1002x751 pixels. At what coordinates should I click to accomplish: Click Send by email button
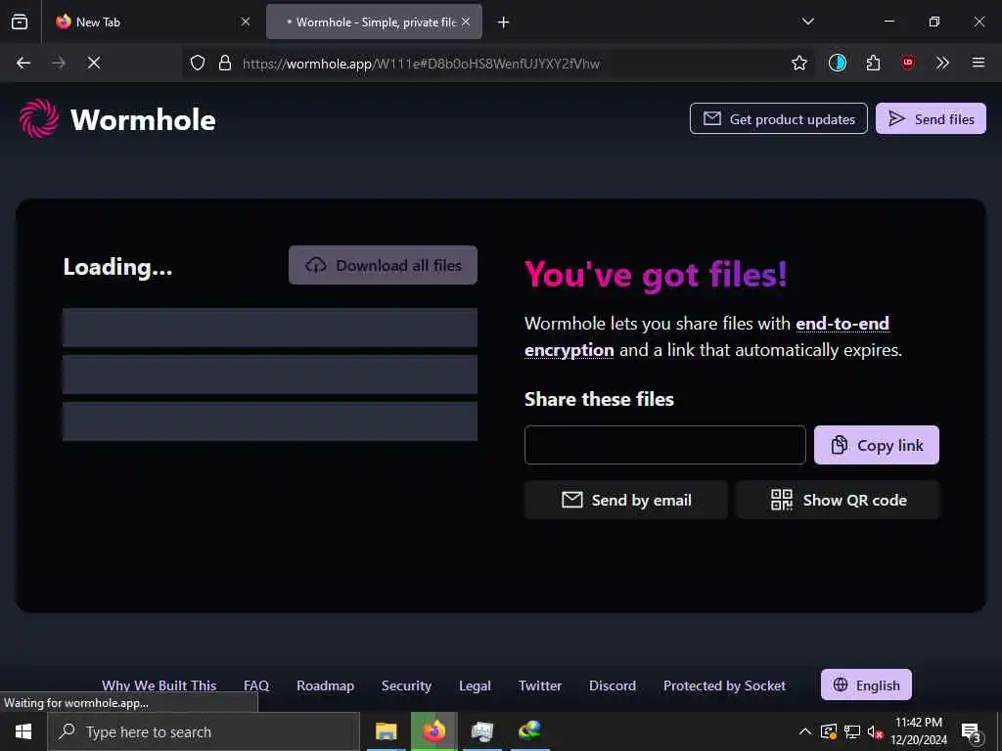(x=625, y=500)
